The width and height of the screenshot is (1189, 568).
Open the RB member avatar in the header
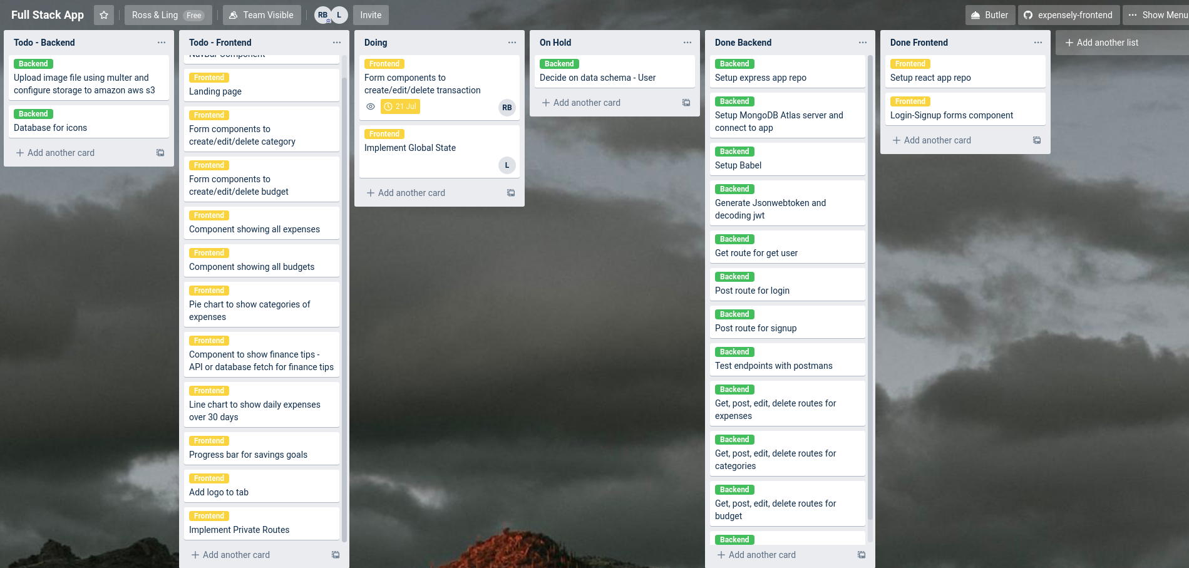(322, 15)
